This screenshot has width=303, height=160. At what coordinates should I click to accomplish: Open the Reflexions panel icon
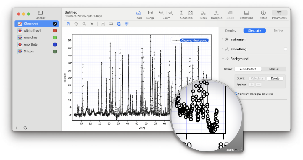tap(246, 13)
